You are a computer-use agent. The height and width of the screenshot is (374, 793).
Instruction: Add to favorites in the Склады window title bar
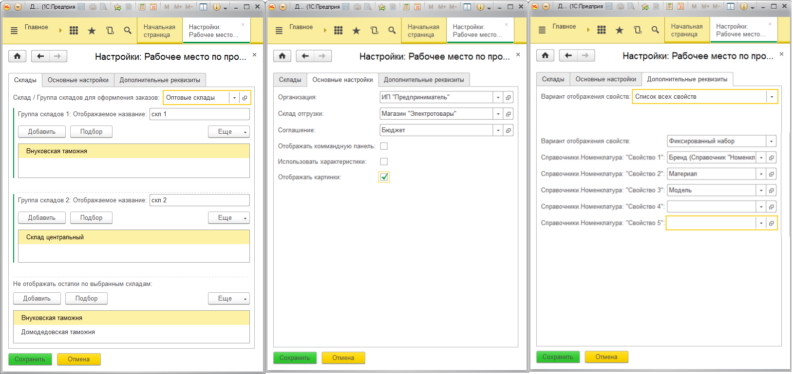click(117, 7)
